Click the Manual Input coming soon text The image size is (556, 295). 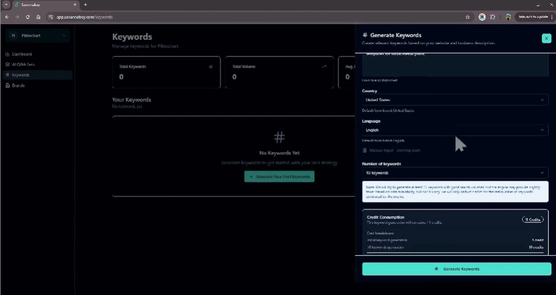(x=395, y=150)
